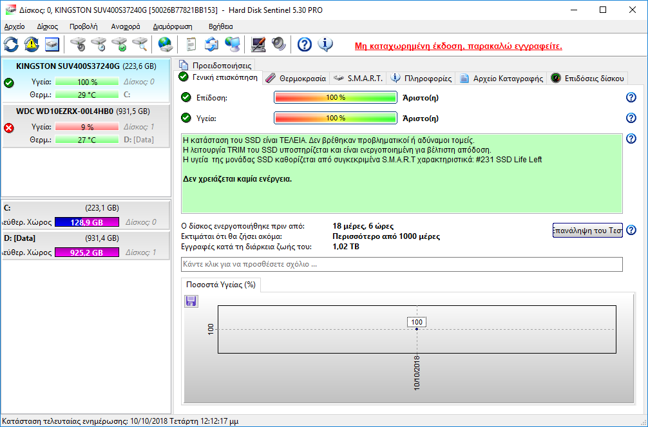Open the Αρχείο menu
The width and height of the screenshot is (648, 427).
pos(14,26)
